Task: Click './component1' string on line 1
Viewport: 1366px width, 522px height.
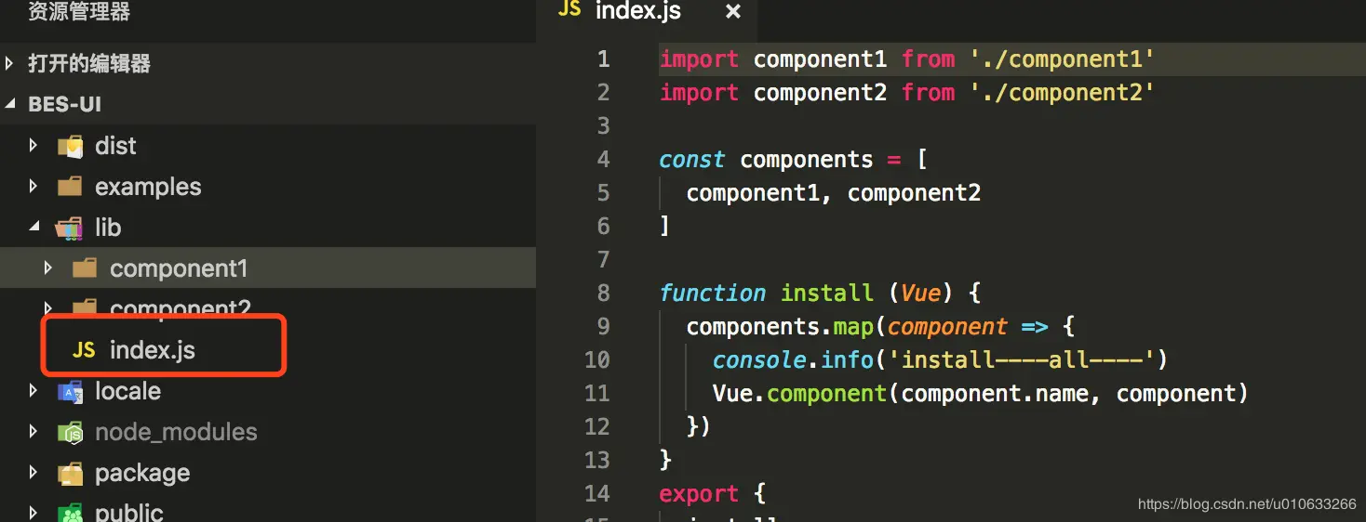Action: point(1062,59)
